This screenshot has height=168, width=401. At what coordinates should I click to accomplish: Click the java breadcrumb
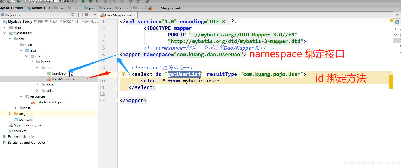[90, 8]
